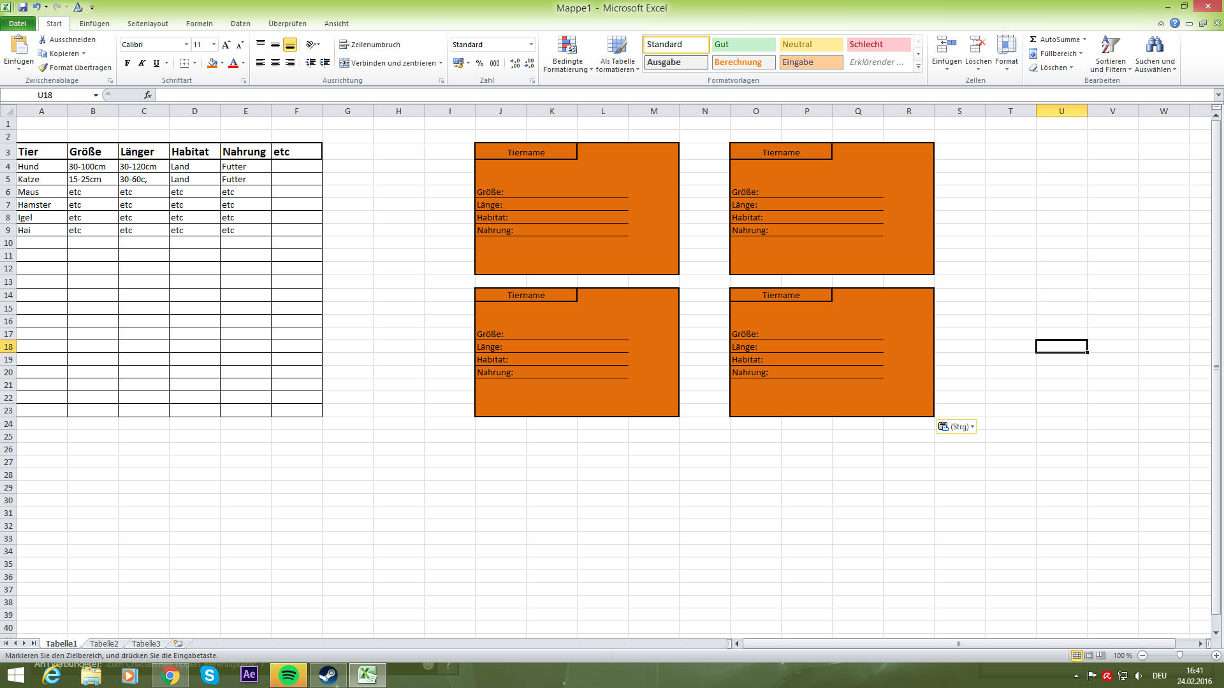Image resolution: width=1224 pixels, height=688 pixels.
Task: Click Verbinden und zentrieren
Action: tap(389, 63)
